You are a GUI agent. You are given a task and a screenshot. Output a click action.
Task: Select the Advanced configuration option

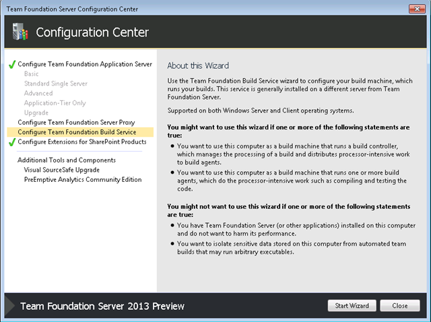[38, 93]
